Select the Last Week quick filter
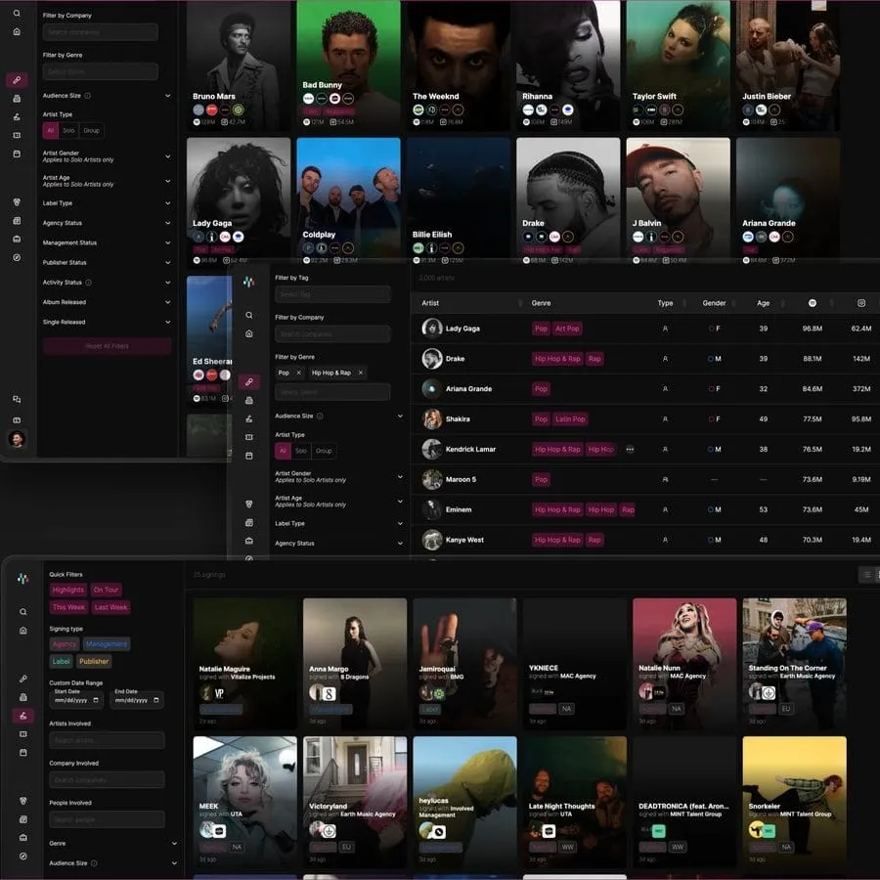This screenshot has width=880, height=880. tap(110, 607)
